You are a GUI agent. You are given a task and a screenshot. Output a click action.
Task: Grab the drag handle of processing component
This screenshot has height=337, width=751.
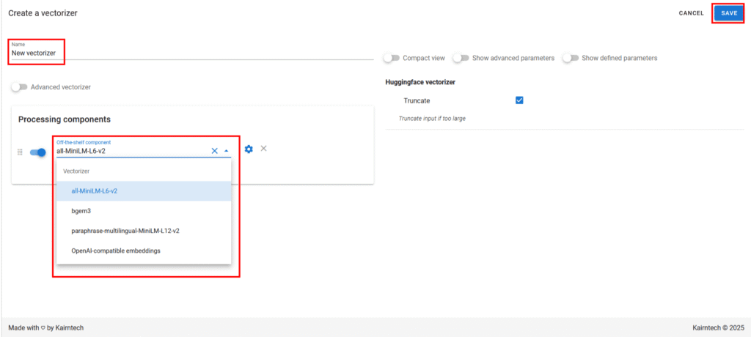pyautogui.click(x=21, y=152)
